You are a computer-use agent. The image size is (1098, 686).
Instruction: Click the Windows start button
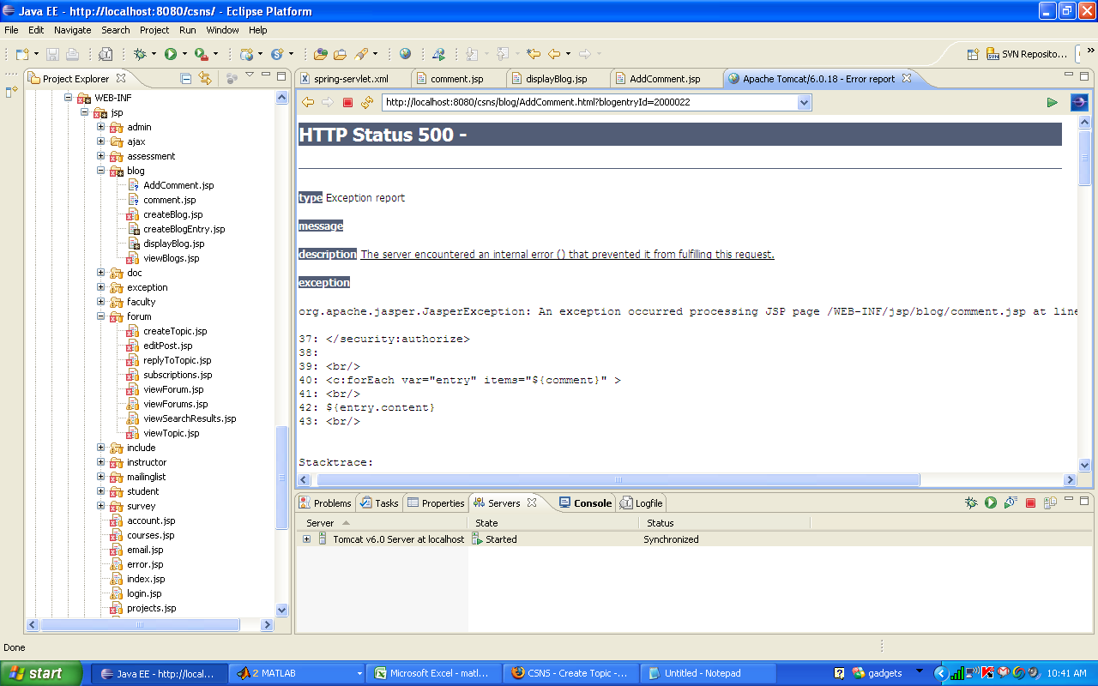pos(41,673)
